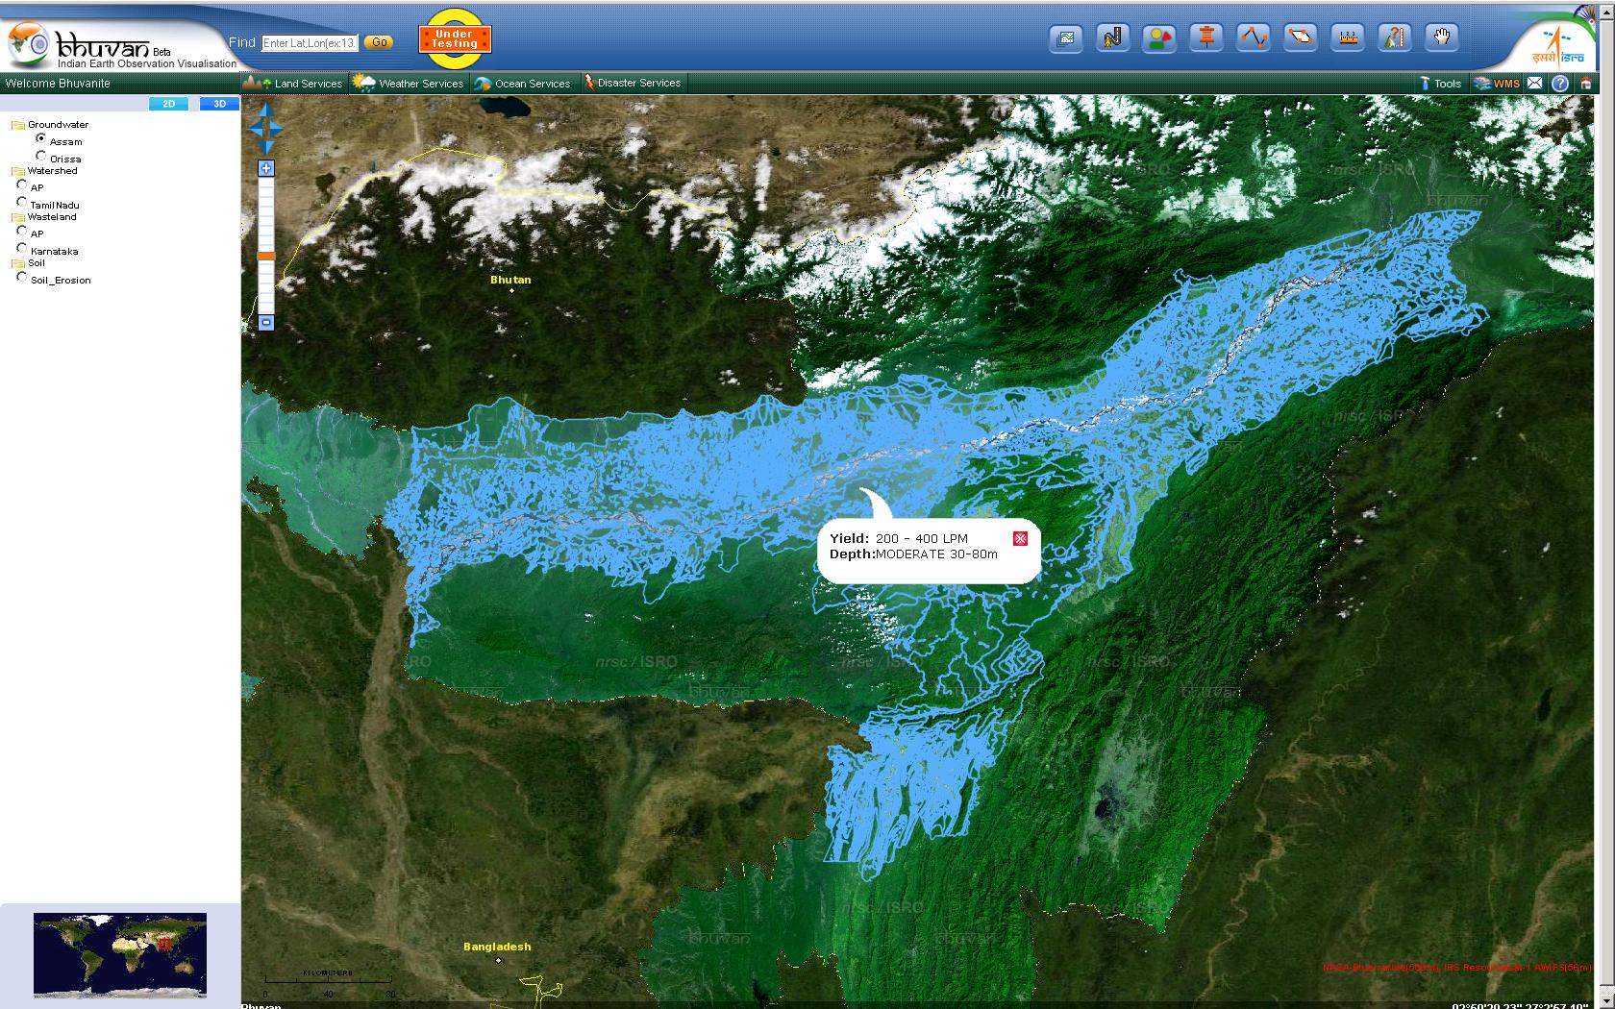Click the zoom level slider handle
Screen dimensions: 1615x1009
pos(266,257)
